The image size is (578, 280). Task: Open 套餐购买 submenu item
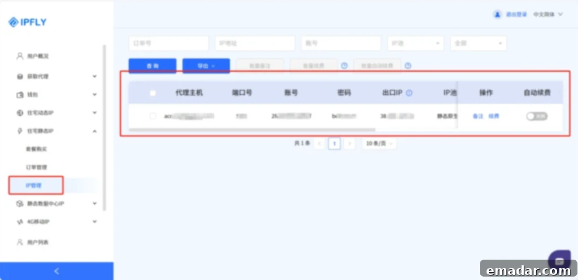pyautogui.click(x=36, y=149)
